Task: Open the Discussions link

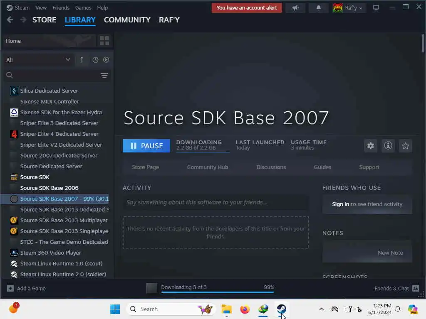Action: tap(271, 167)
